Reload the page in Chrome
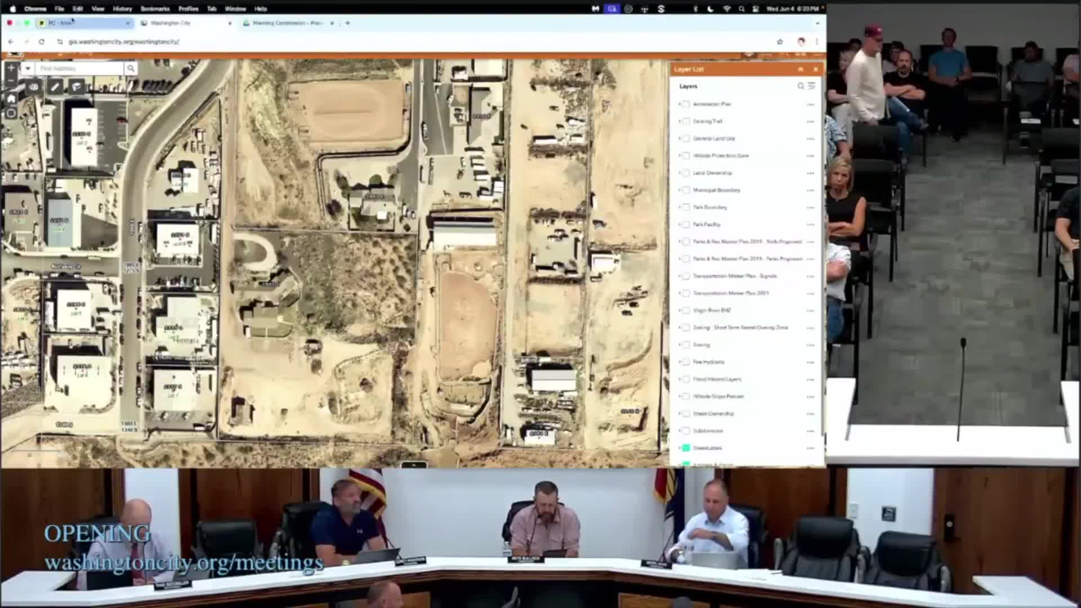This screenshot has width=1081, height=608. pos(41,42)
